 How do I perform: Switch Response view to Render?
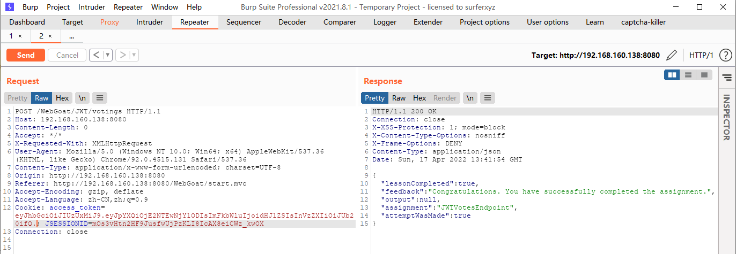[x=445, y=98]
